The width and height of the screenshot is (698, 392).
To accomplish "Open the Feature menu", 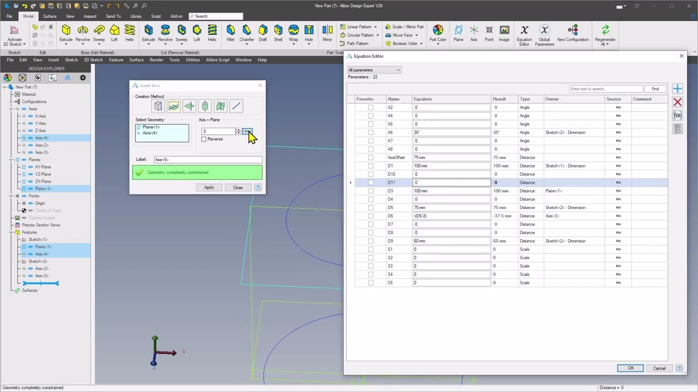I will point(116,60).
